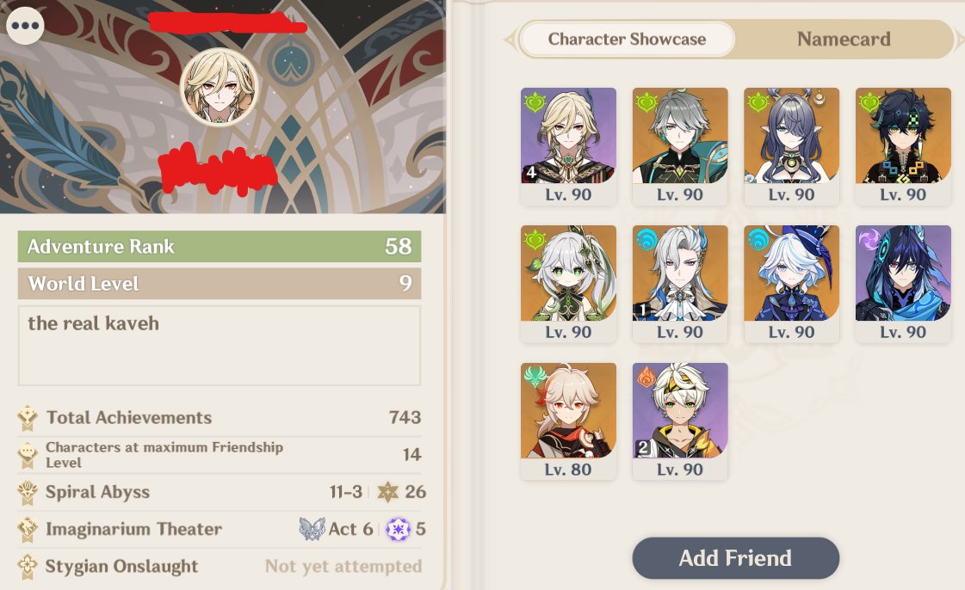Select the Electro hooded character card
The image size is (965, 590).
click(x=903, y=284)
